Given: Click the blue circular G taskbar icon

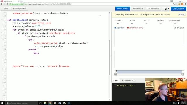Looking at the screenshot, I should coord(60,103).
